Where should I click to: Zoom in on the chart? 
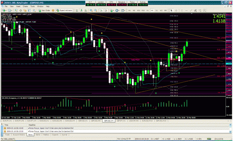91,10
